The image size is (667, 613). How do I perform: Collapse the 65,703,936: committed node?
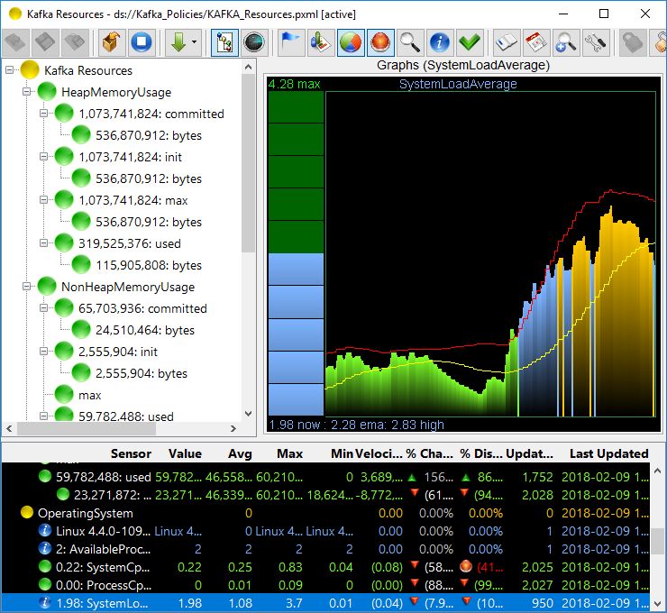click(x=43, y=308)
